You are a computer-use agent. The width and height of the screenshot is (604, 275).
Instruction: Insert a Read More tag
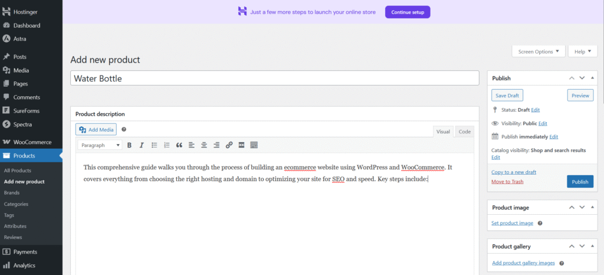coord(242,145)
